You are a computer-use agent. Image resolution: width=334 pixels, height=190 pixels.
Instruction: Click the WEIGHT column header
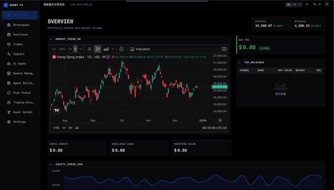coord(300,70)
